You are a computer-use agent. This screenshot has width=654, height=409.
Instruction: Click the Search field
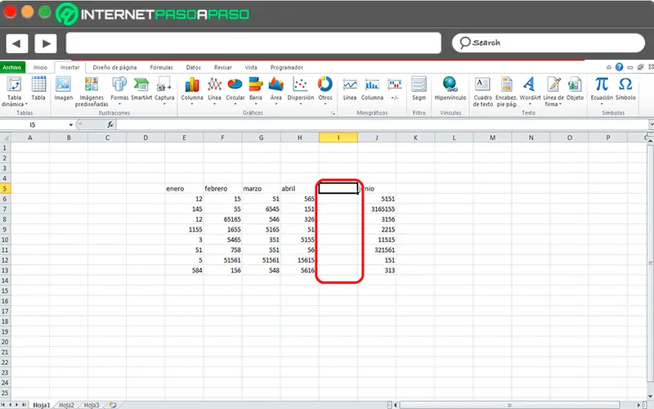[x=548, y=43]
